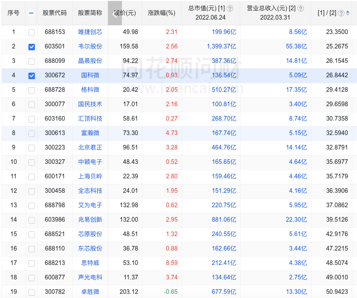
Task: Open stock link 芯原股份
Action: point(90,234)
